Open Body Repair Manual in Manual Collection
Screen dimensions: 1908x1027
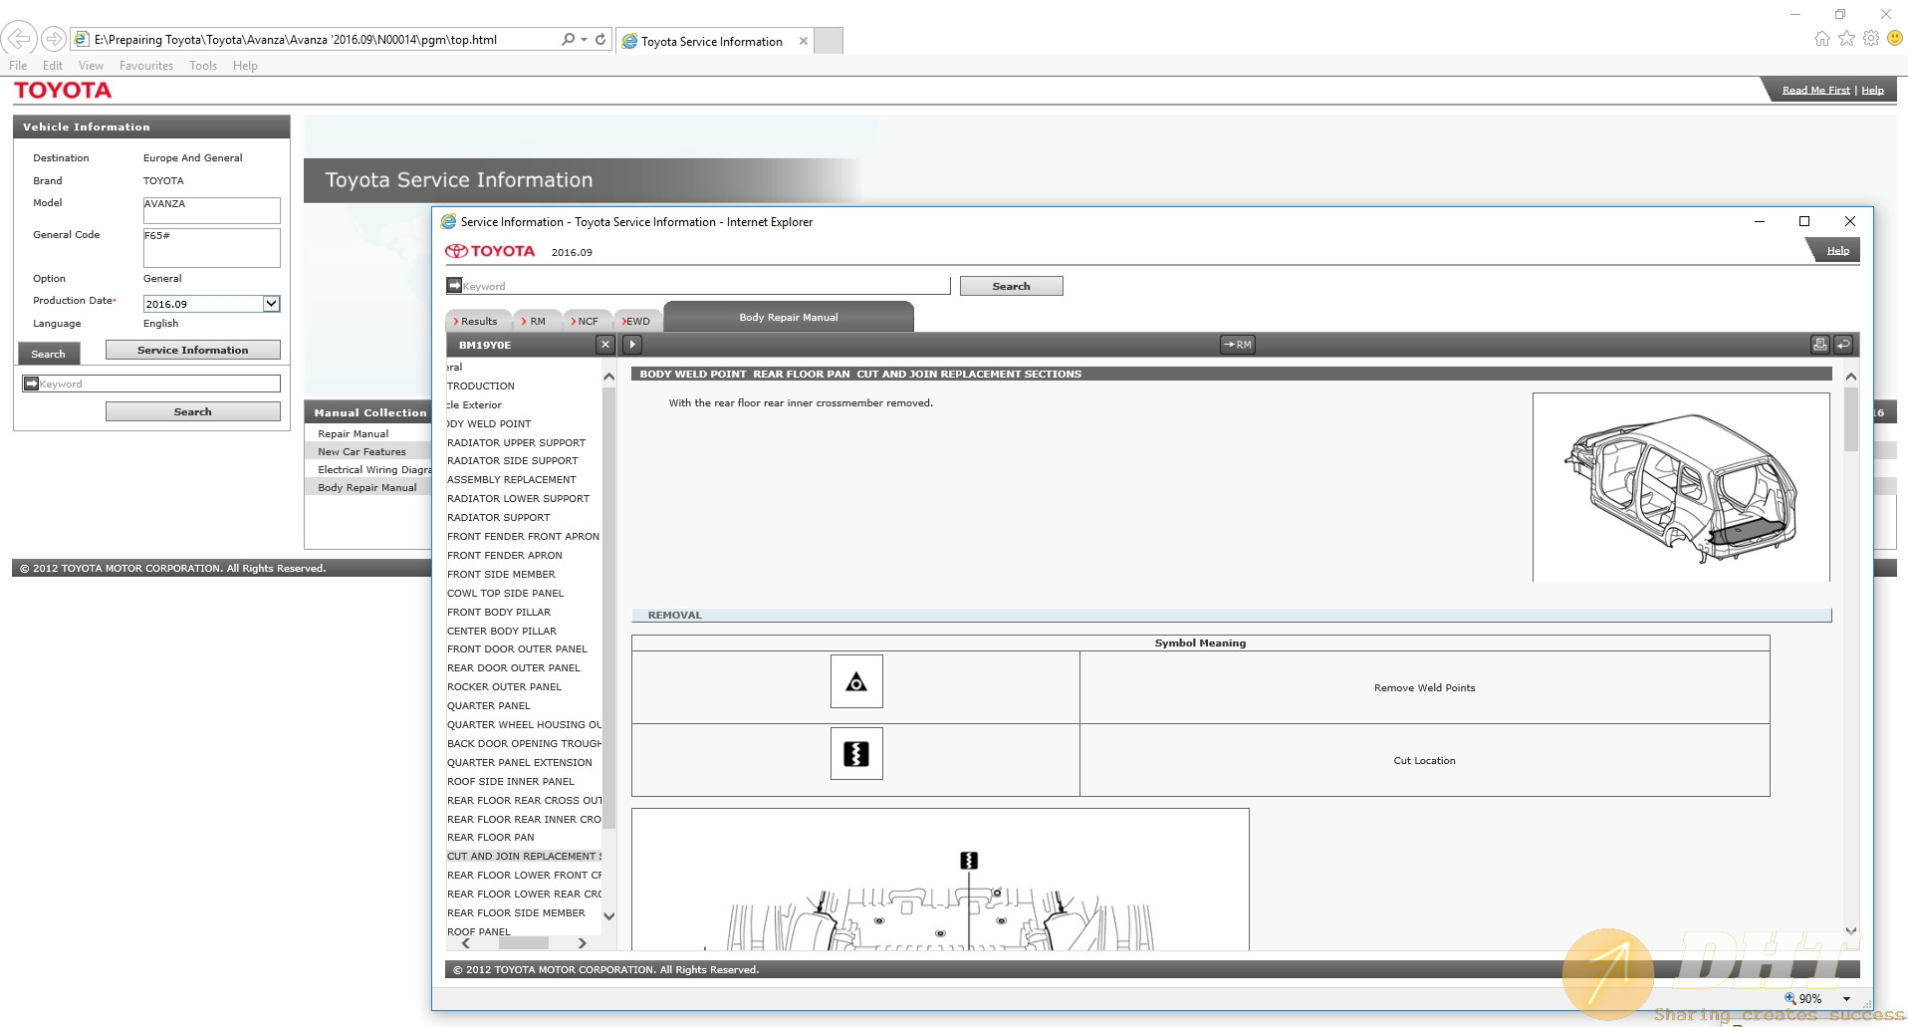click(x=366, y=487)
